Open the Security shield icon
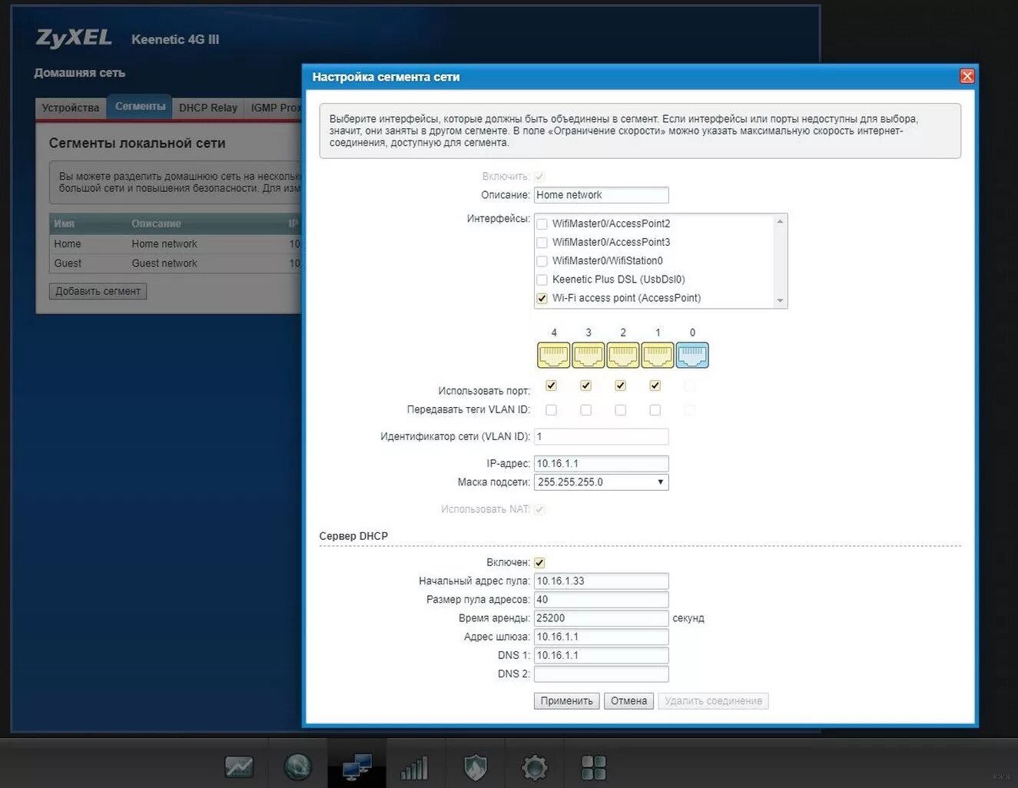This screenshot has width=1018, height=788. pyautogui.click(x=475, y=766)
